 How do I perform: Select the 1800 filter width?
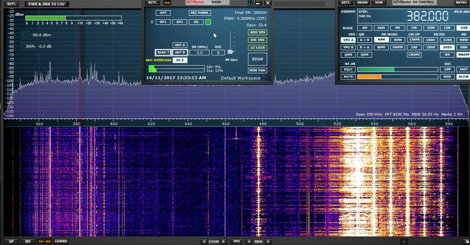pos(430,40)
